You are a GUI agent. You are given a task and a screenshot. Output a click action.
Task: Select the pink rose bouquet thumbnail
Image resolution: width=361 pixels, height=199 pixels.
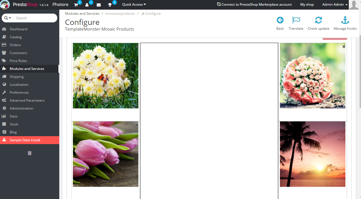tap(313, 76)
